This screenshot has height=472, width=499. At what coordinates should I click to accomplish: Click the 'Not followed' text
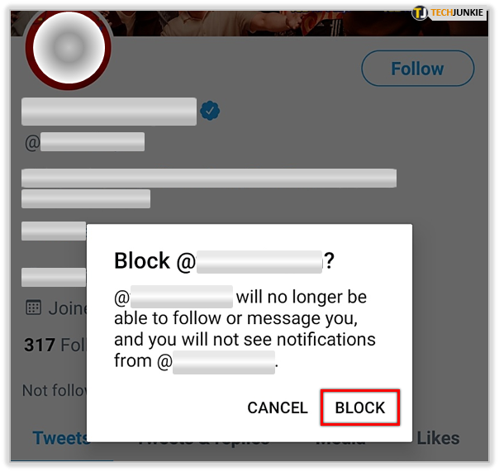(x=55, y=390)
